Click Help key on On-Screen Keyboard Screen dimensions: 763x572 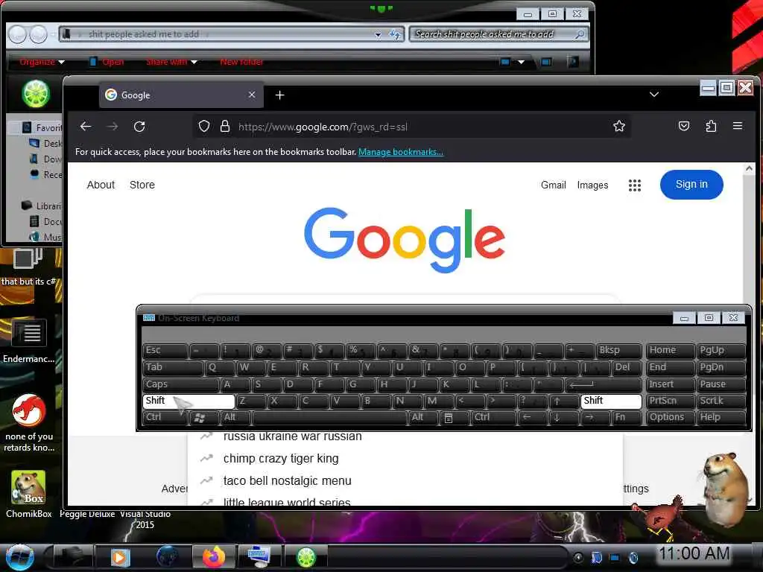[x=721, y=417]
